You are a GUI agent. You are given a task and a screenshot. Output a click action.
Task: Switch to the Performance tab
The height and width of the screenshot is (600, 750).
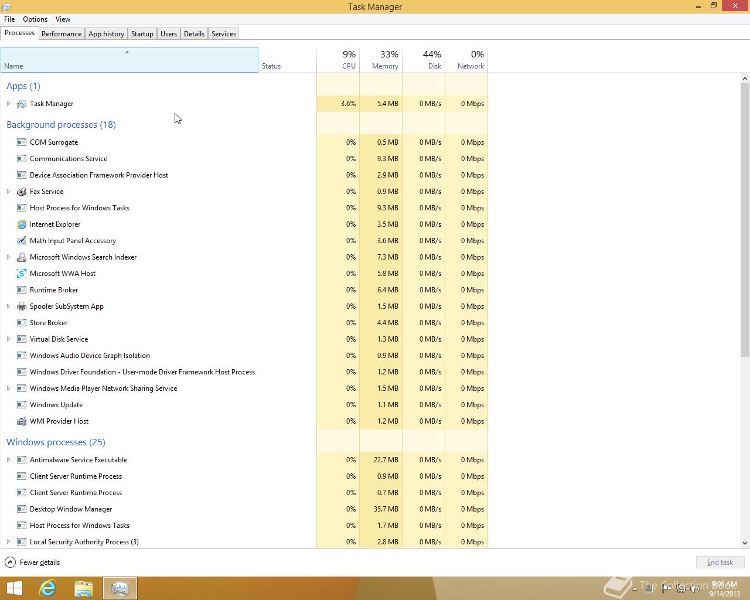point(62,34)
